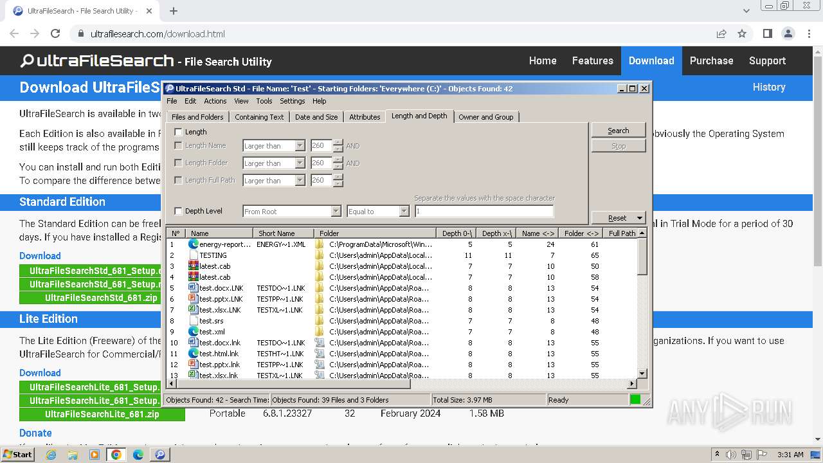Bookmark page with the star icon

coord(742,33)
